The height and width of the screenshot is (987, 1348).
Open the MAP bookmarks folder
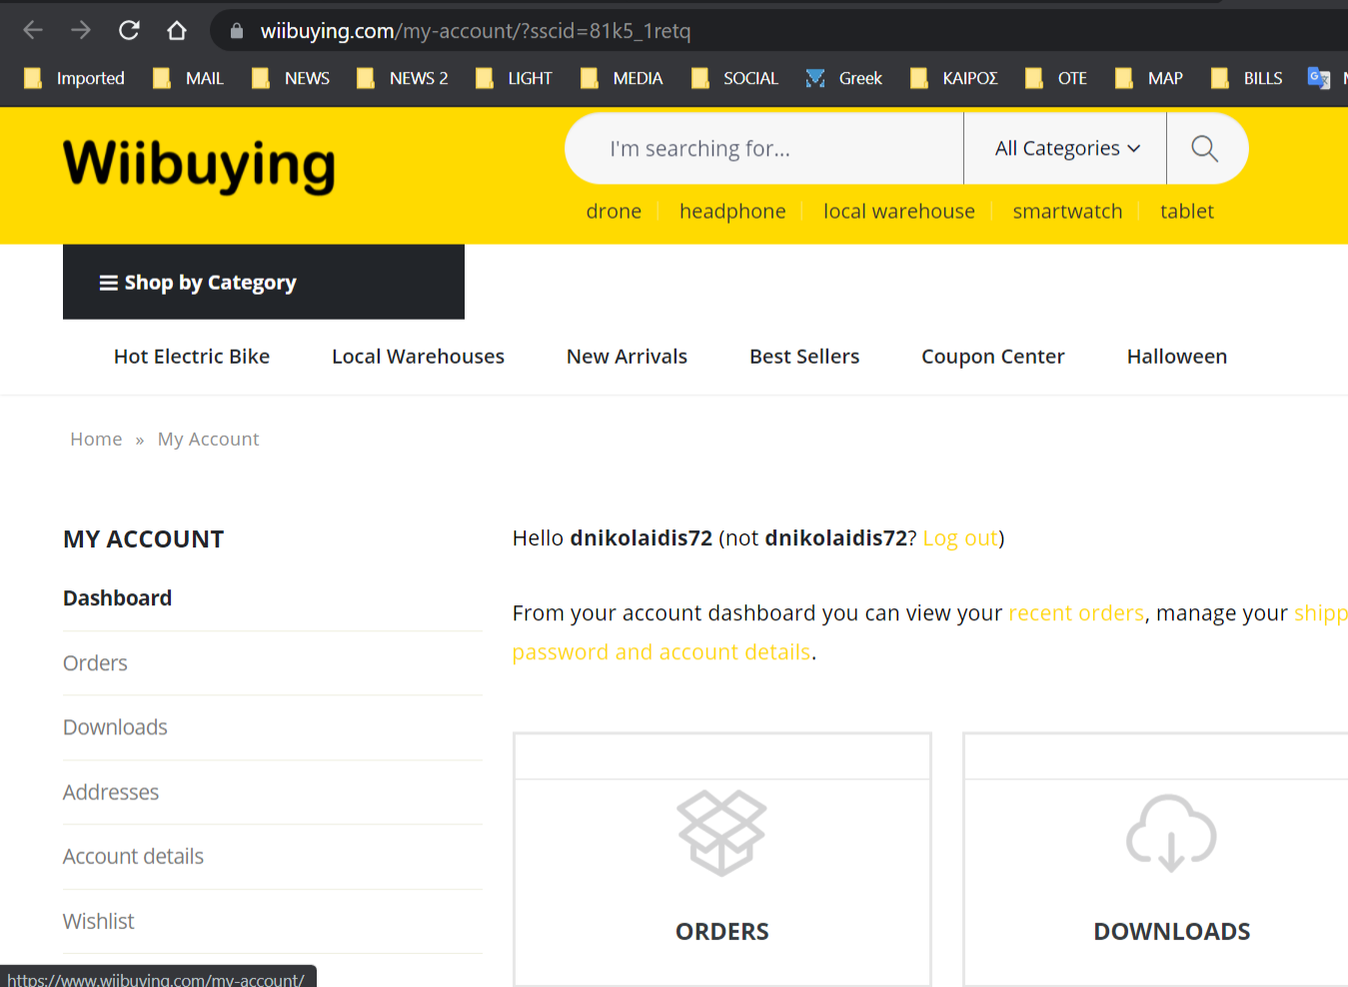pos(1149,78)
